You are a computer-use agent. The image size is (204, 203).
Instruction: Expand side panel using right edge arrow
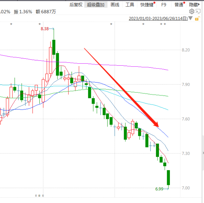(x=203, y=153)
